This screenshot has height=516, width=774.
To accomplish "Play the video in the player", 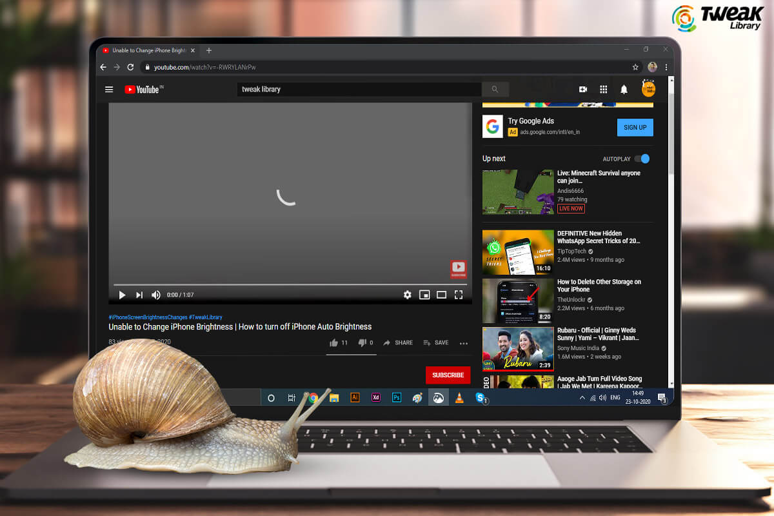I will point(122,295).
